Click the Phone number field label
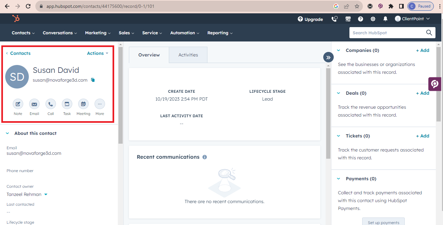Viewport: 443px width, 225px height. 20,171
